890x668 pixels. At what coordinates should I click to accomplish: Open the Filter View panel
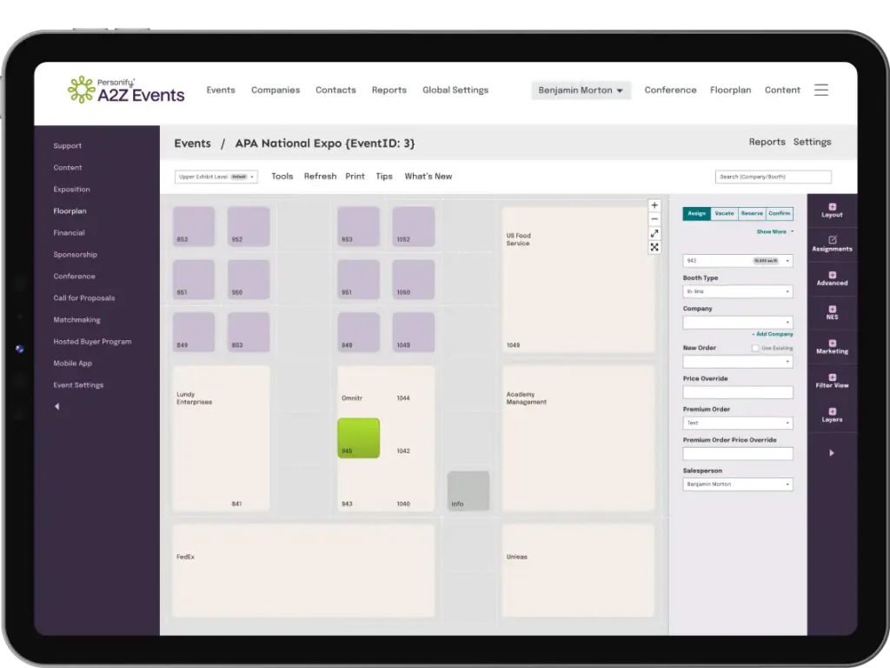pos(832,380)
